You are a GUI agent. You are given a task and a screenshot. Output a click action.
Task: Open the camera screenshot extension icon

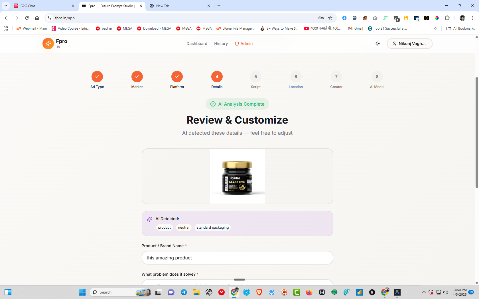[375, 18]
